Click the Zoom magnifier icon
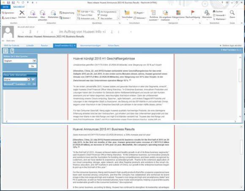 232,13
